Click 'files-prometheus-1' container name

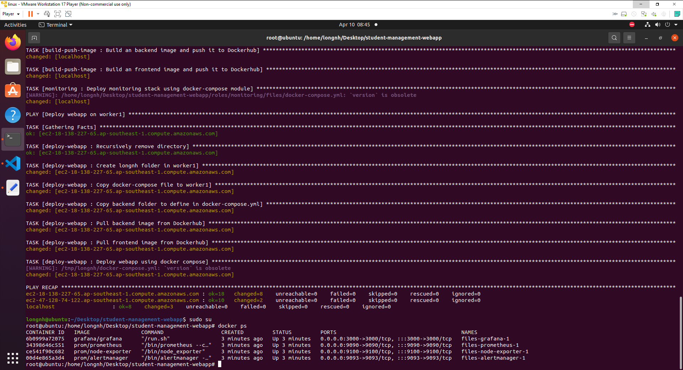tap(490, 345)
